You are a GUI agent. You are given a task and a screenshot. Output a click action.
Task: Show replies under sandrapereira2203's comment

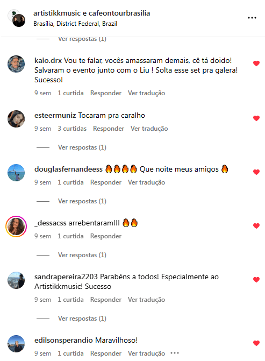coord(82,318)
